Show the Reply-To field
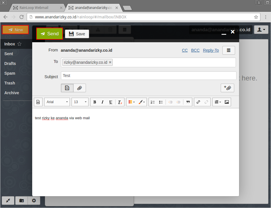The height and width of the screenshot is (208, 271). click(211, 50)
